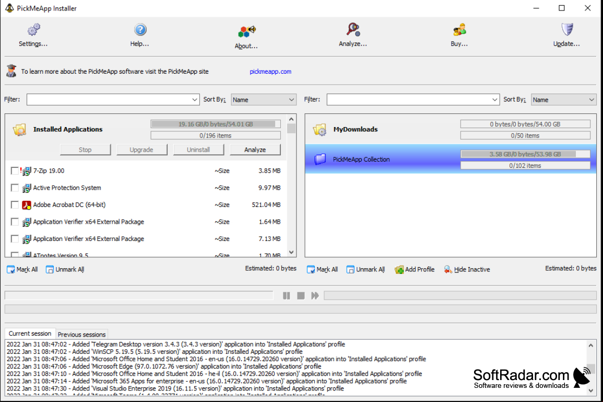The width and height of the screenshot is (603, 402).
Task: Skip forward with the fast-forward button
Action: coord(315,296)
